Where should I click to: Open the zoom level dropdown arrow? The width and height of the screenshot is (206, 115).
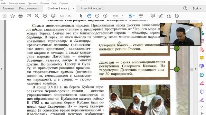(123, 16)
